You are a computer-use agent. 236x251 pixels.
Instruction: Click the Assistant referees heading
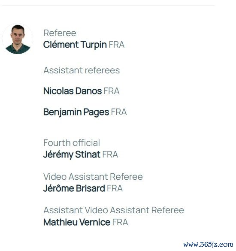[x=82, y=70]
